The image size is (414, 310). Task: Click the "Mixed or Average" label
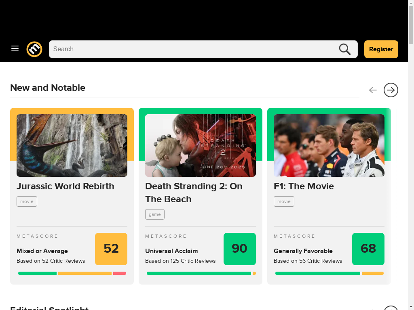point(42,251)
